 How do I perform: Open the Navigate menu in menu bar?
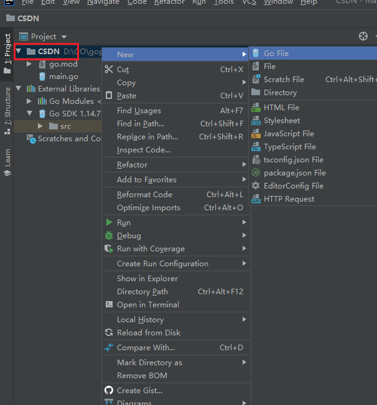pyautogui.click(x=103, y=2)
